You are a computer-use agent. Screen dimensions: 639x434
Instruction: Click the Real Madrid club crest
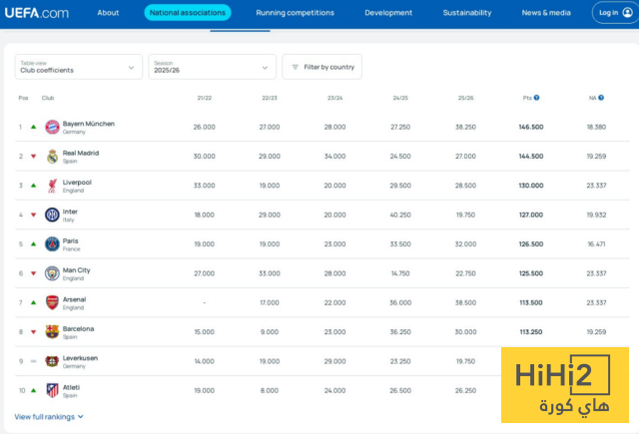point(52,157)
